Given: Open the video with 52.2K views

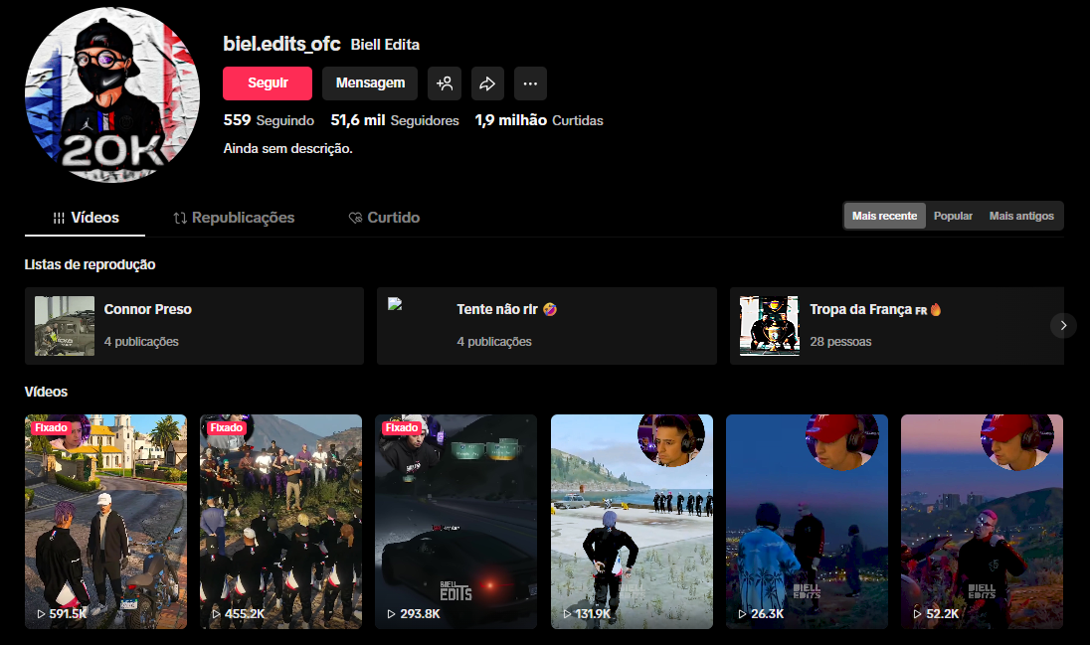Looking at the screenshot, I should [983, 522].
